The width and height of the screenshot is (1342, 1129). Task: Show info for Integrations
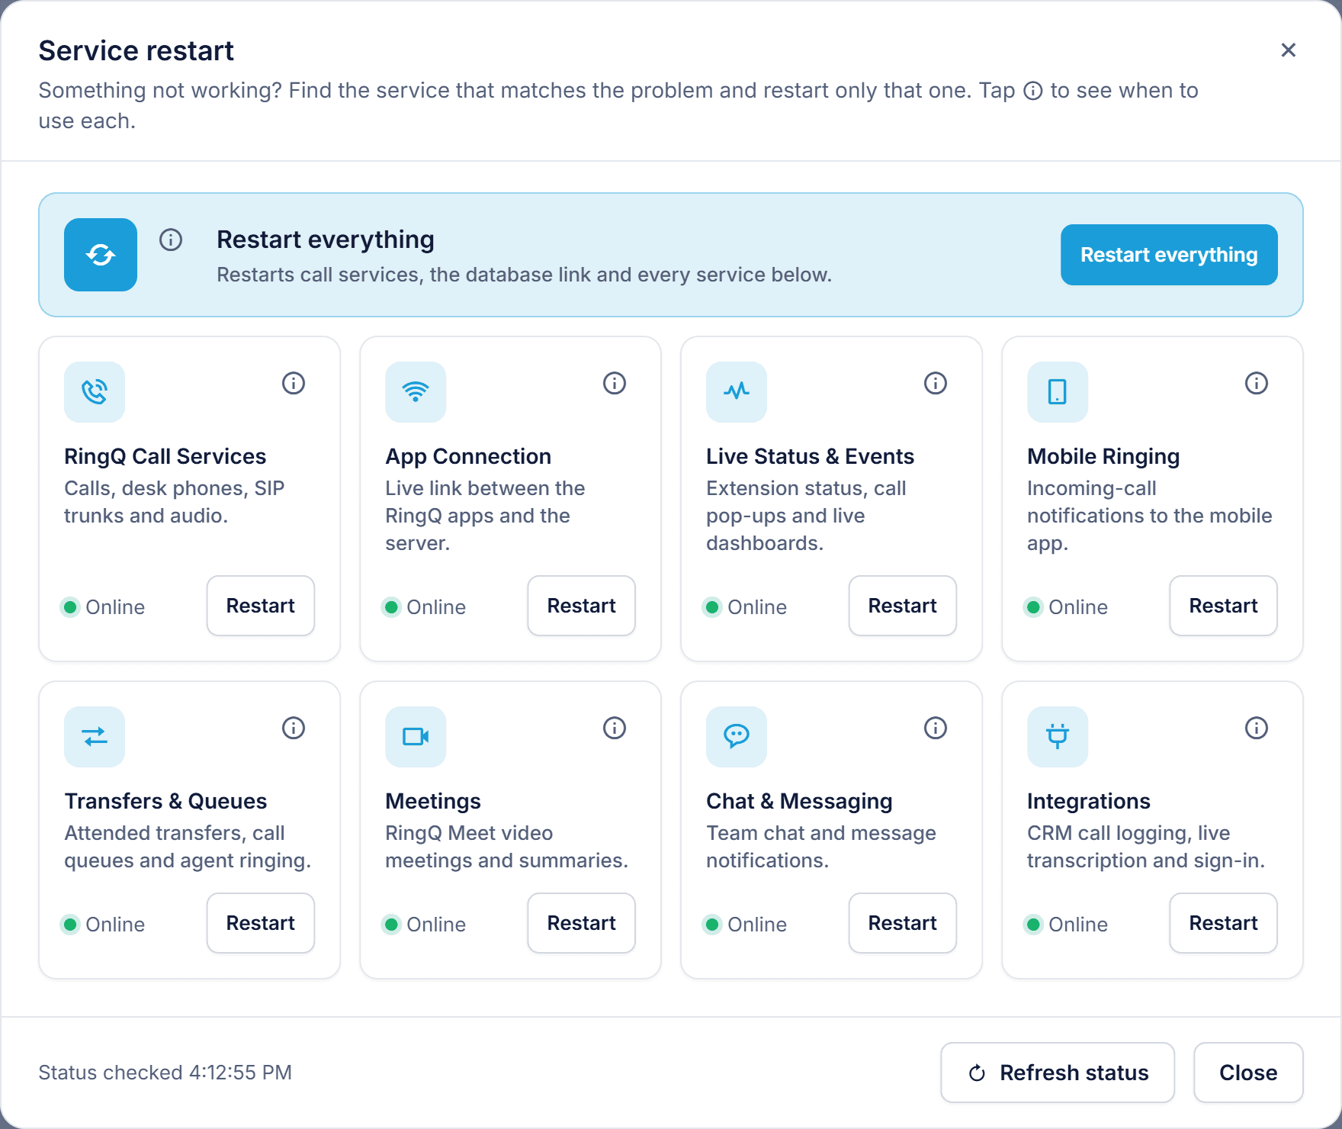[x=1257, y=728]
